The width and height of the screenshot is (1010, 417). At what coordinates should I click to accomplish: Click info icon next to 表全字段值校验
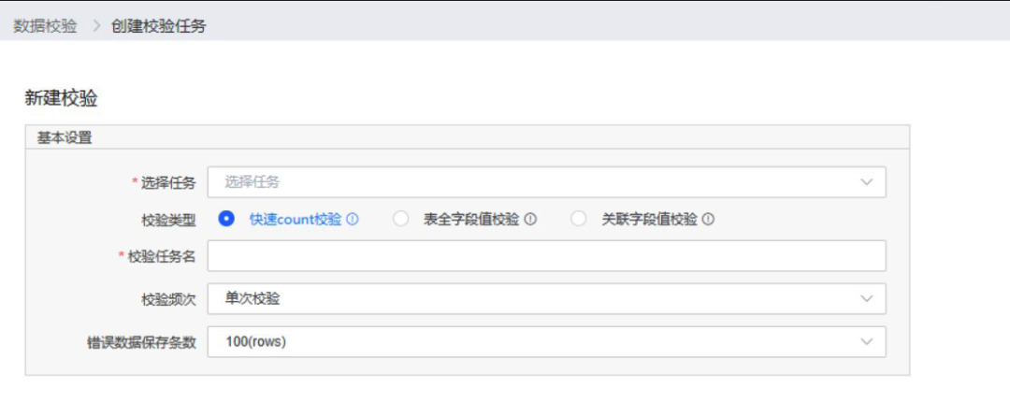[530, 220]
